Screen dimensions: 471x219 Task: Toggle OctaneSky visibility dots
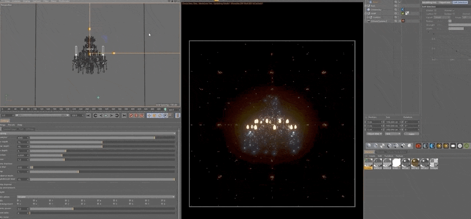coord(398,10)
